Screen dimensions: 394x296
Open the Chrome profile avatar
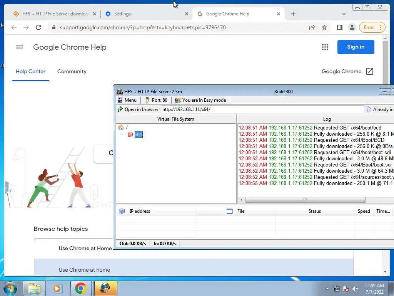point(352,27)
